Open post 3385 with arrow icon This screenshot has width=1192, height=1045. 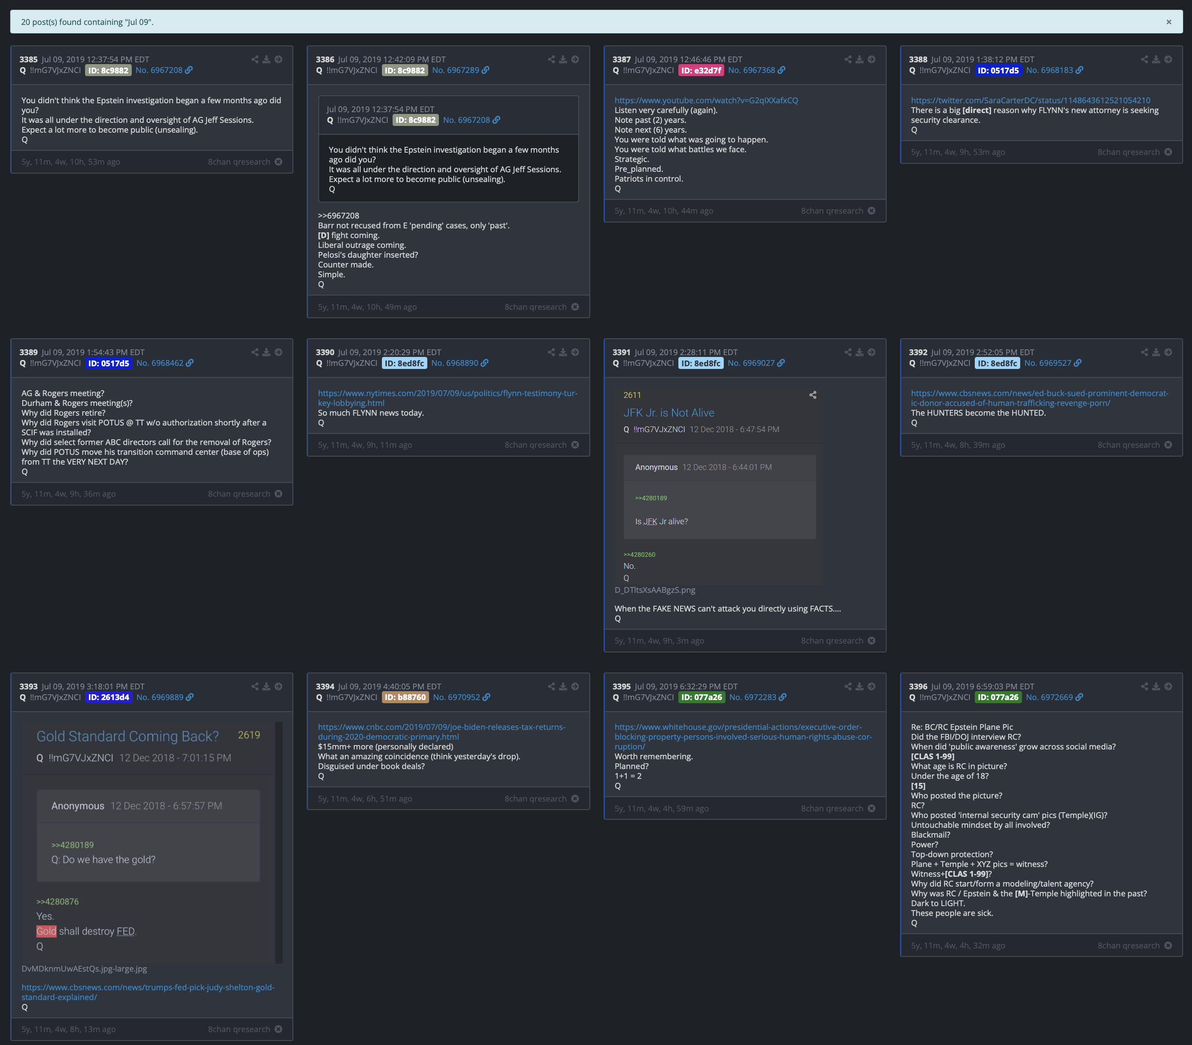(x=279, y=60)
